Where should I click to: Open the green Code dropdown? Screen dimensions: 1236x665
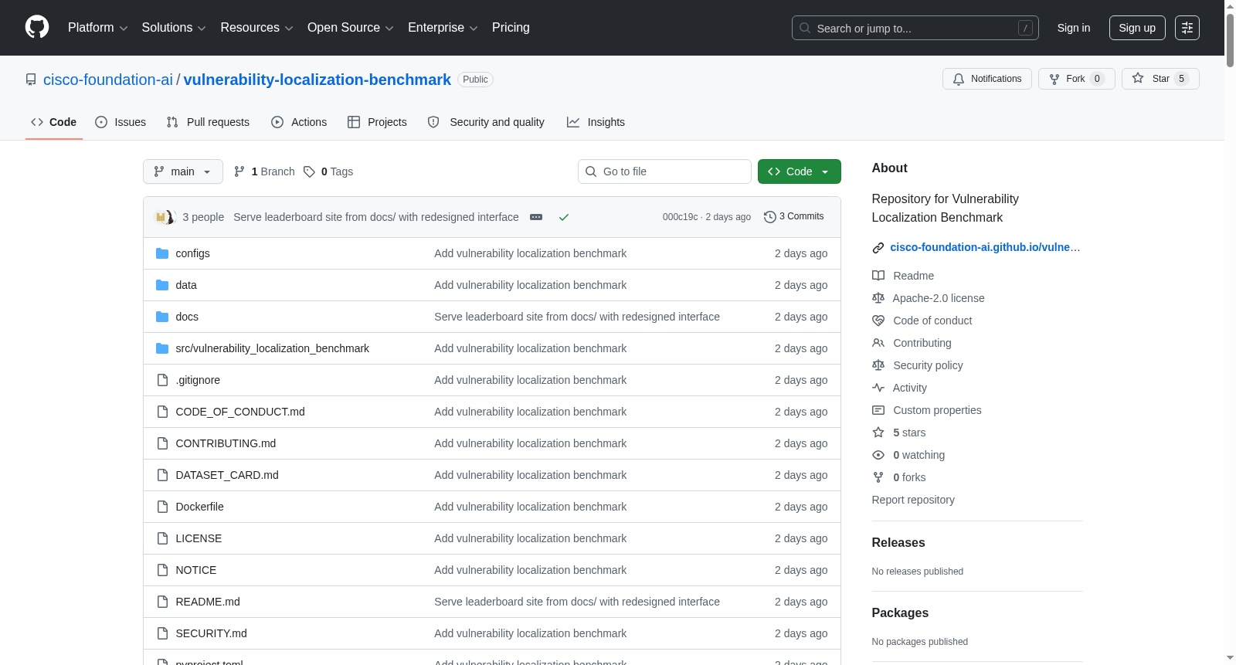point(800,171)
